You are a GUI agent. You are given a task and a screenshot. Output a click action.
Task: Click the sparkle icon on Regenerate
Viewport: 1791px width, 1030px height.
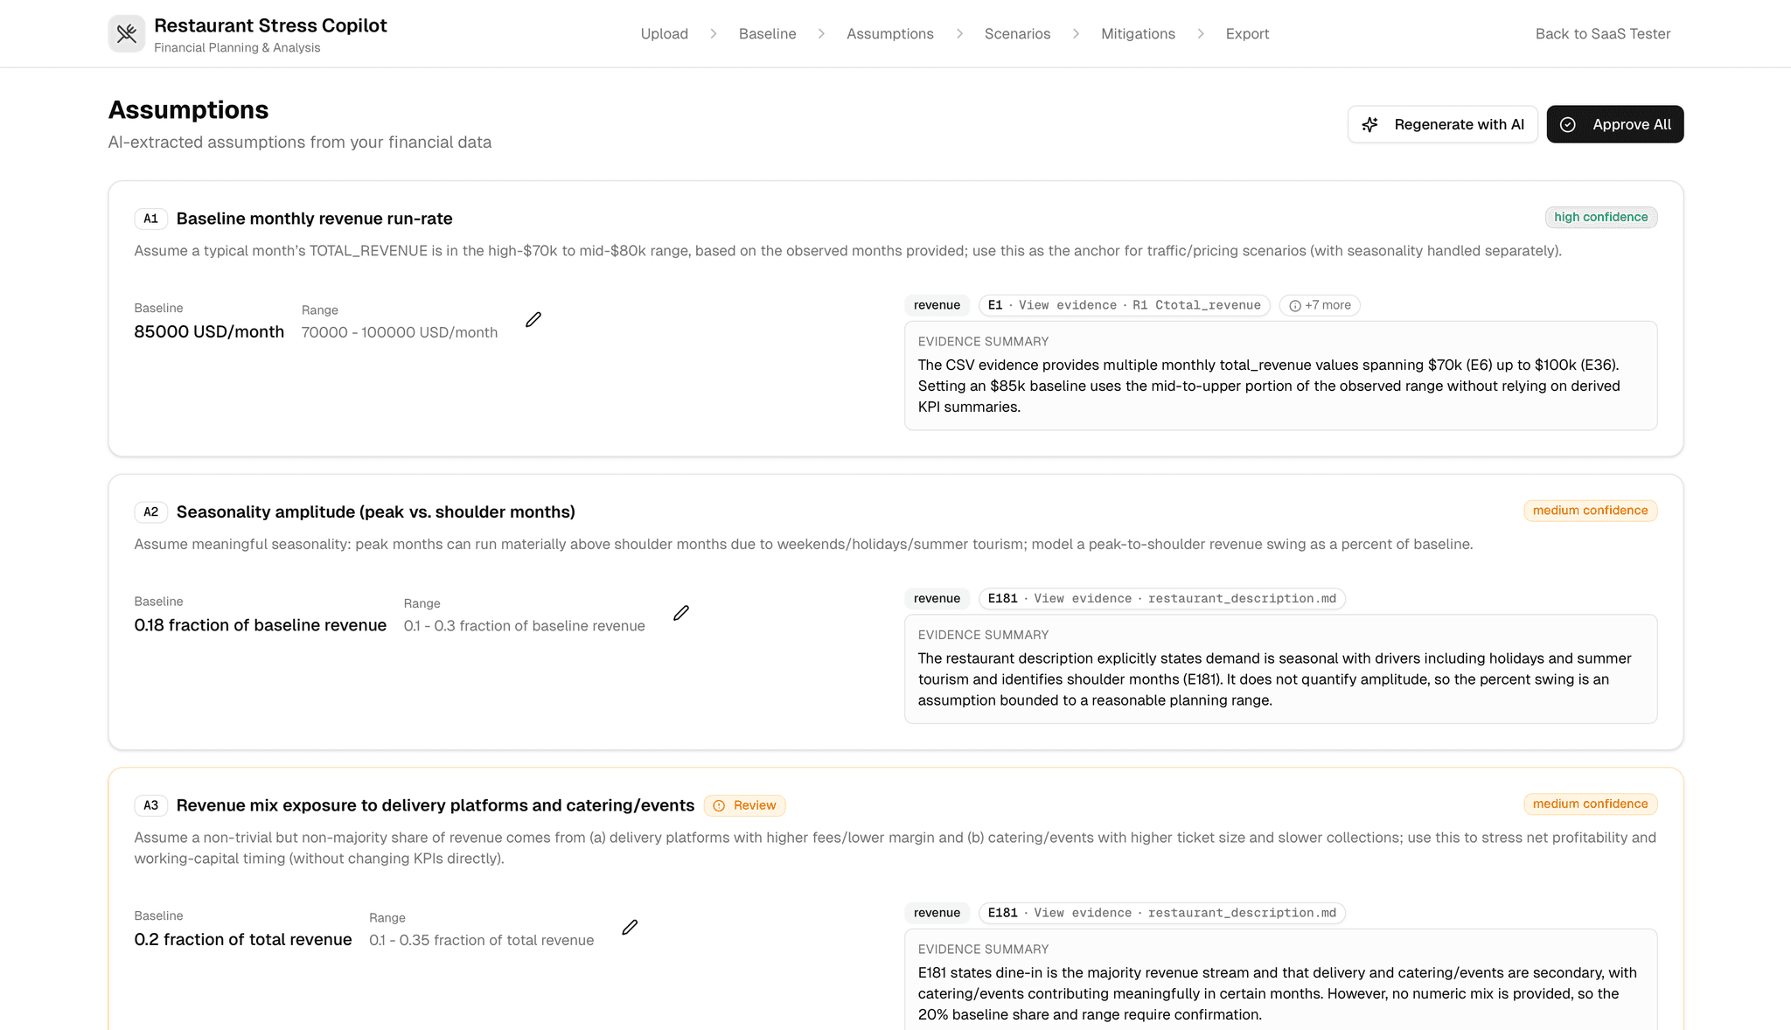(x=1370, y=125)
